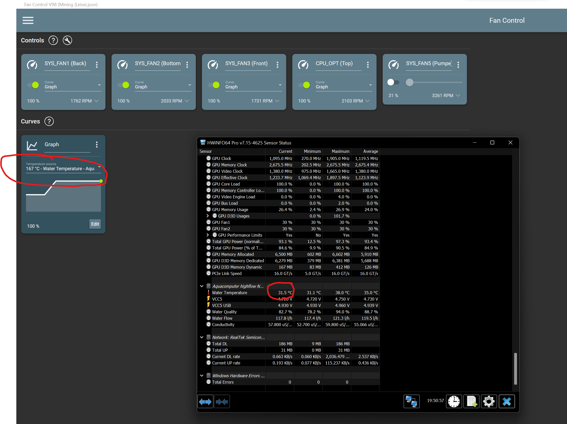
Task: Click the gauge icon on SYS_FAN3 (Front)
Action: [213, 65]
